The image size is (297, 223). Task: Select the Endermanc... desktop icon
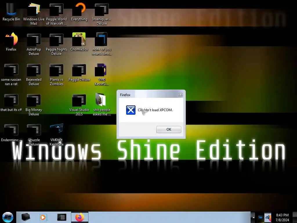tap(11, 133)
